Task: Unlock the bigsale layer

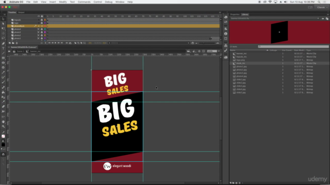Action: tap(42, 20)
